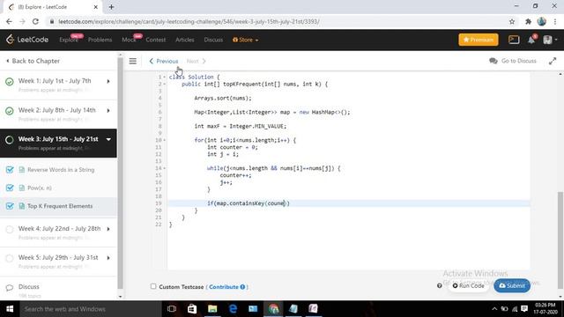Click the Week 2 completed status circle
The height and width of the screenshot is (317, 564).
click(10, 111)
